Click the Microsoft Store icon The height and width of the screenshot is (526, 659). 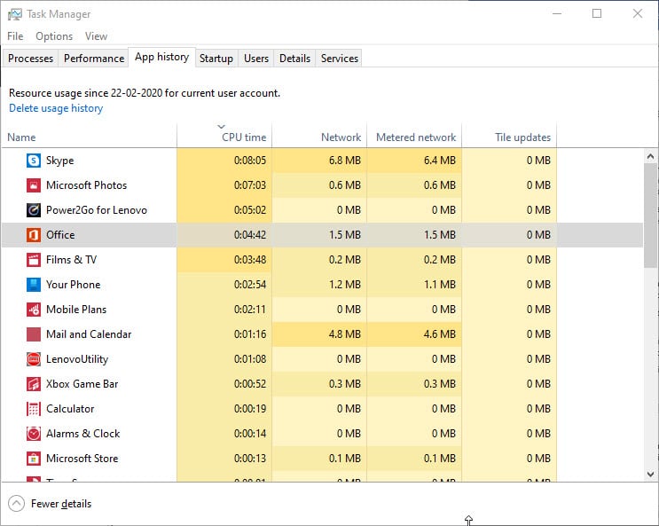click(34, 459)
